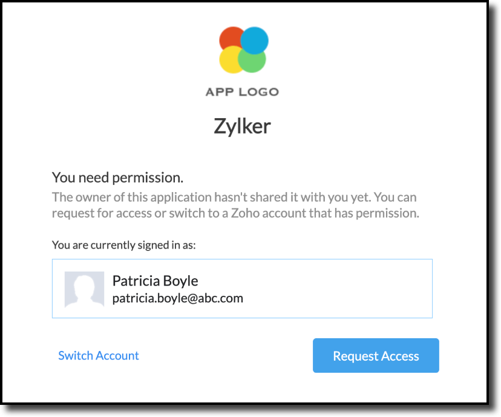Click the patricia.boyle@abc.com email address

point(177,298)
